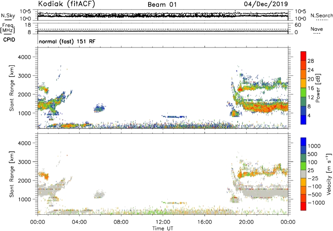Click 'normal (fast) 151 RF' text

tap(67, 41)
